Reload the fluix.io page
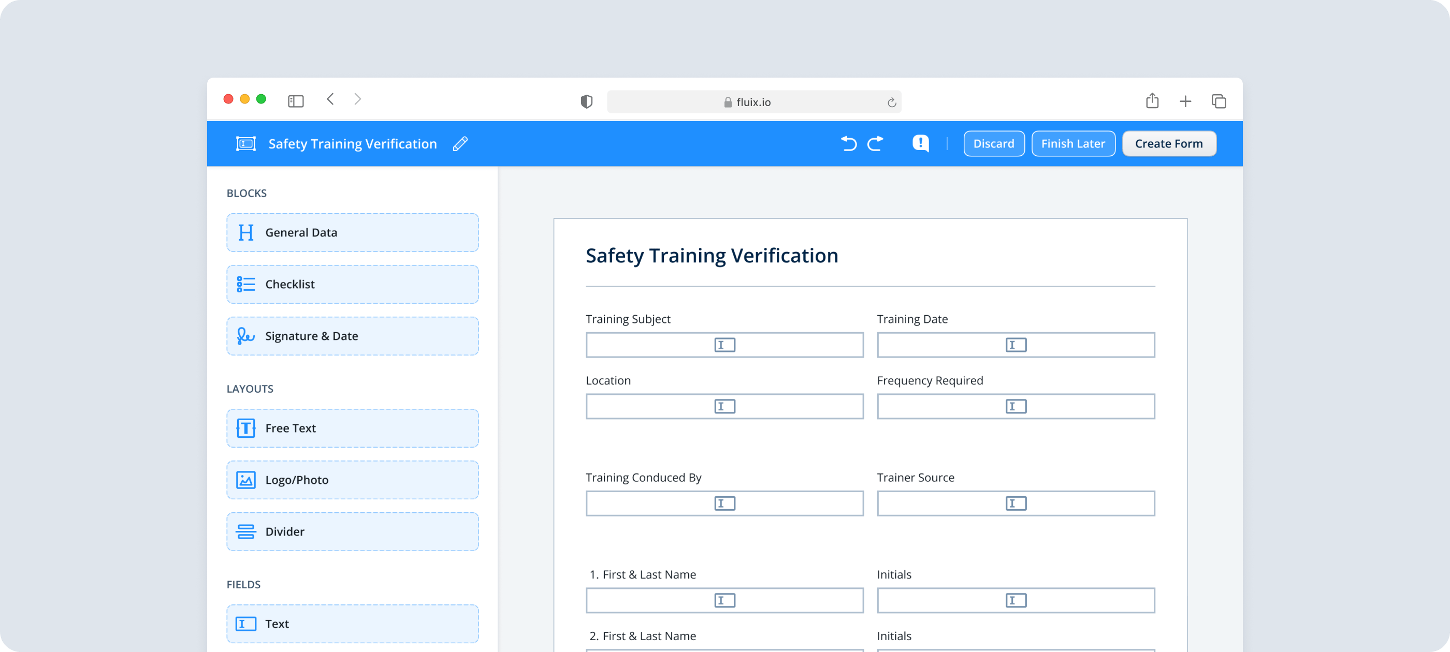 (891, 102)
